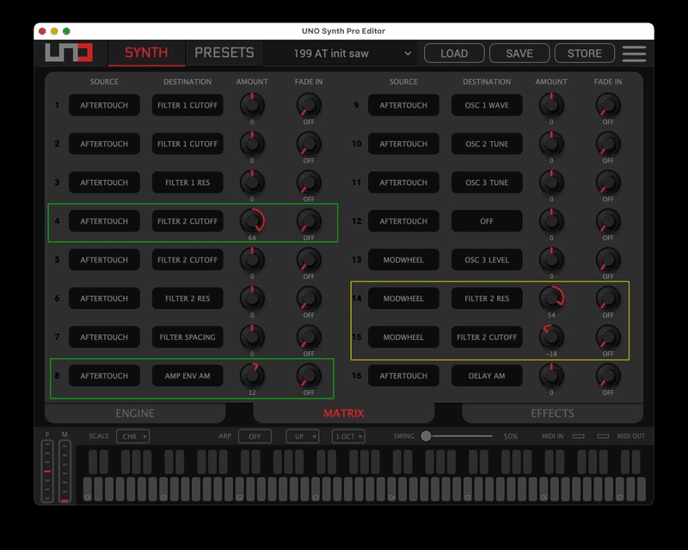The image size is (688, 550).
Task: Click the row 13 Amount knob
Action: click(551, 259)
